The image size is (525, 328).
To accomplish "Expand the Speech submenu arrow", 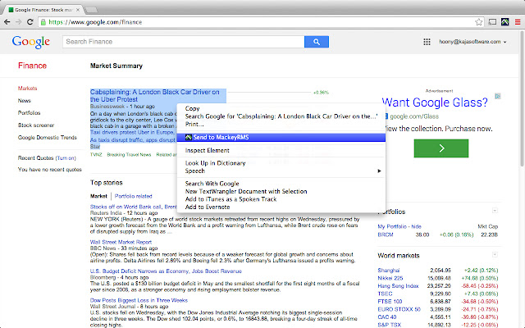I will pos(379,171).
